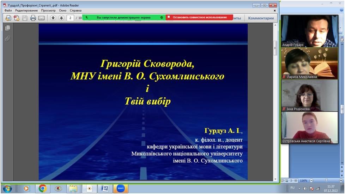
Task: Send file by email envelope icon
Action: pos(41,18)
